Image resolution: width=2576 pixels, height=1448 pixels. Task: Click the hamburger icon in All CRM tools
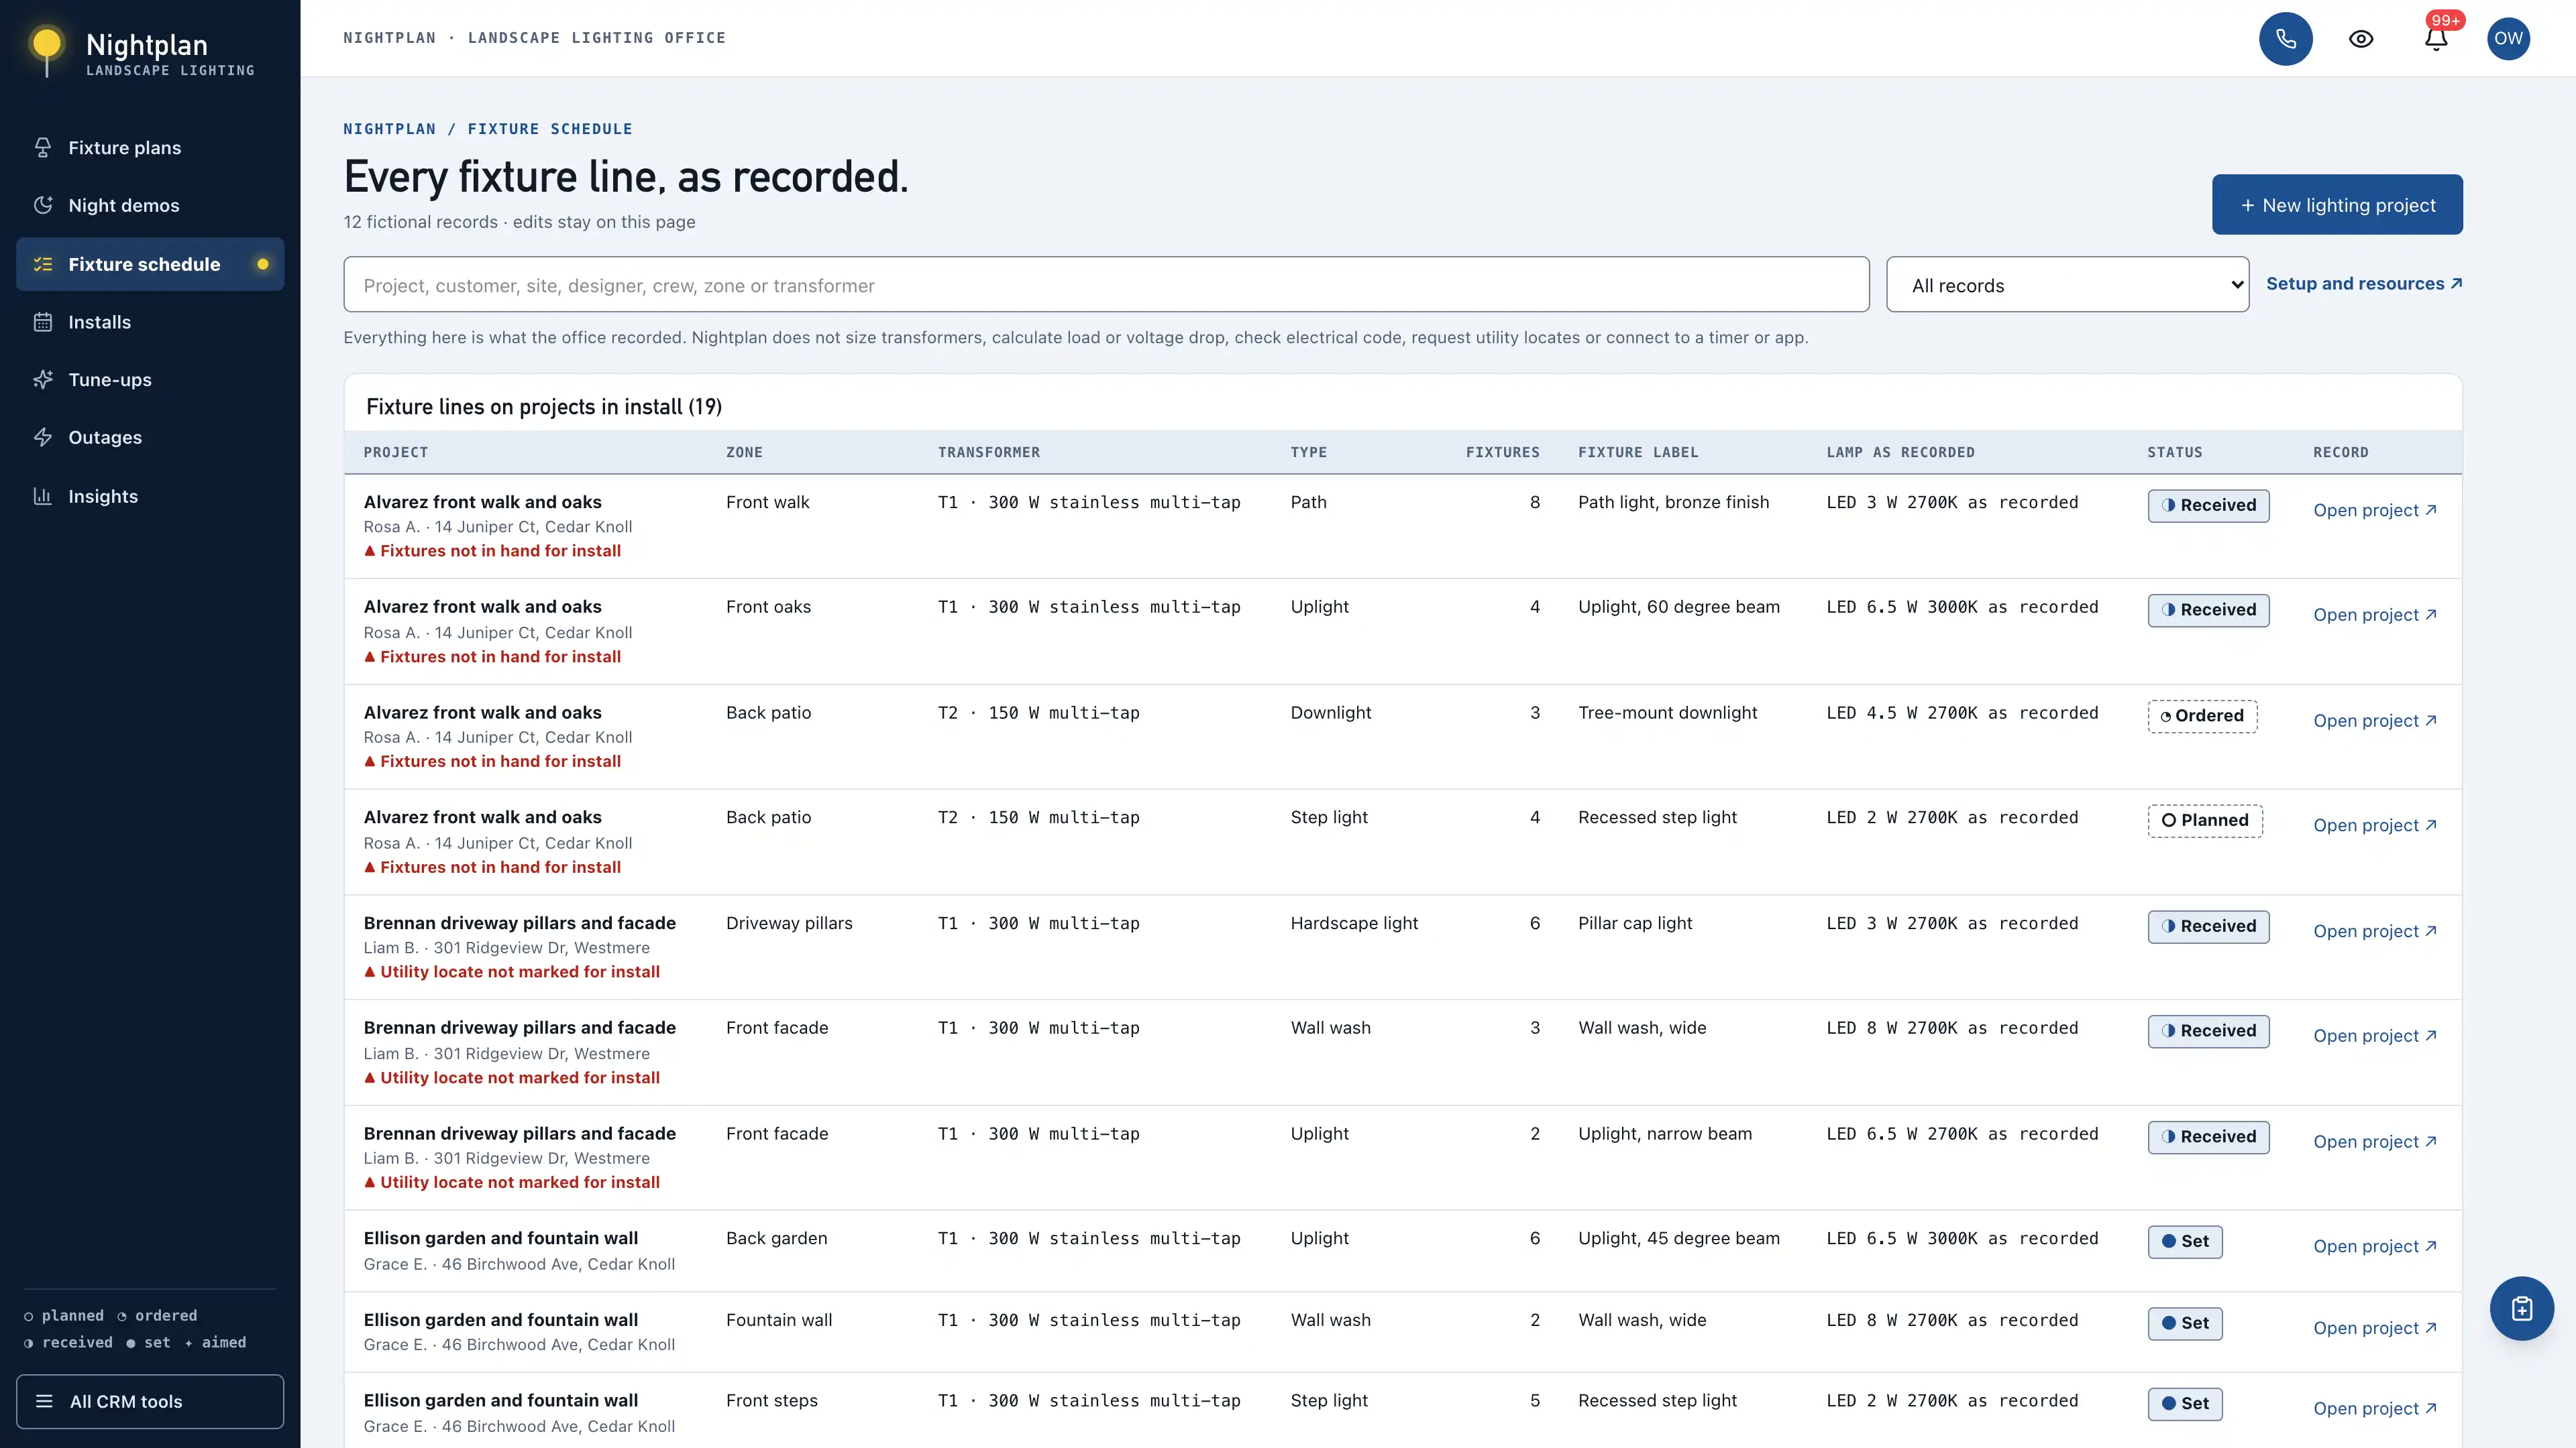click(44, 1401)
